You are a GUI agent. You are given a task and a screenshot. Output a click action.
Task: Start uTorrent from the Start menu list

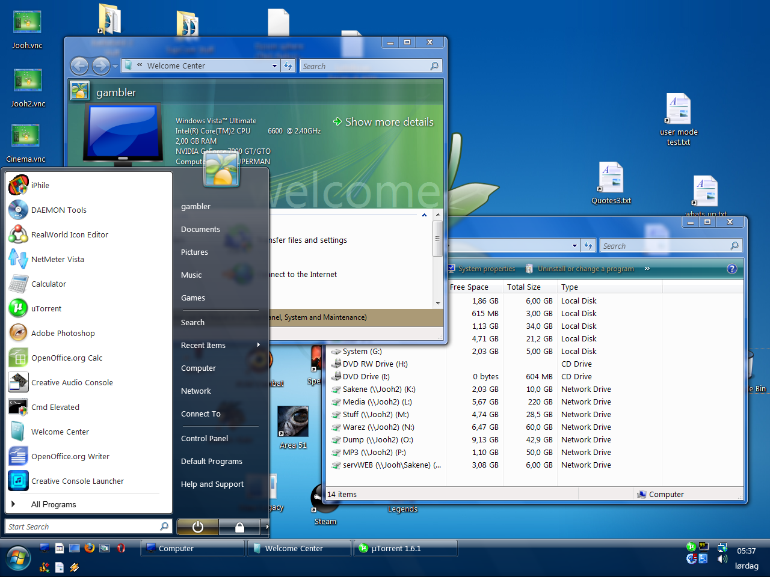click(89, 308)
